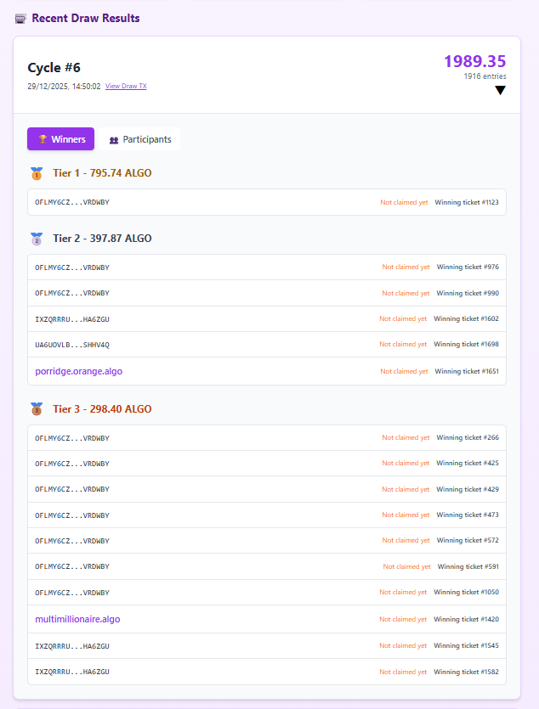This screenshot has height=709, width=539.
Task: Click Winning ticket #429 text
Action: tap(468, 489)
